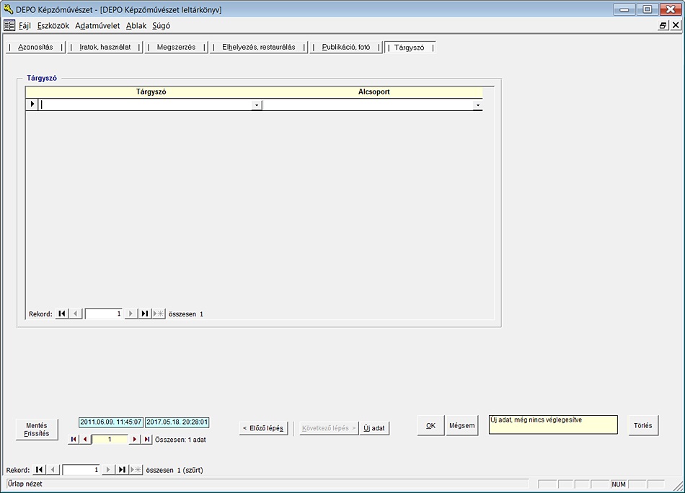
Task: Open the Adatművelet menu
Action: pos(97,25)
